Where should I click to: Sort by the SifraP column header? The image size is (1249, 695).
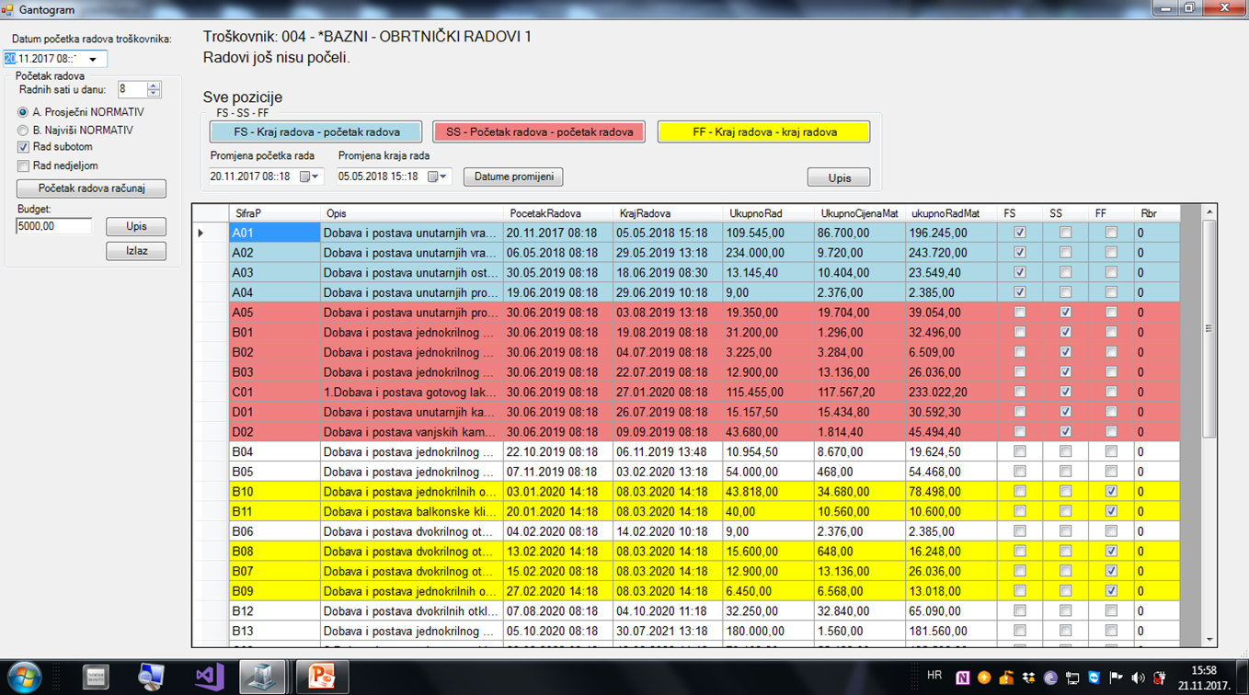pos(274,213)
